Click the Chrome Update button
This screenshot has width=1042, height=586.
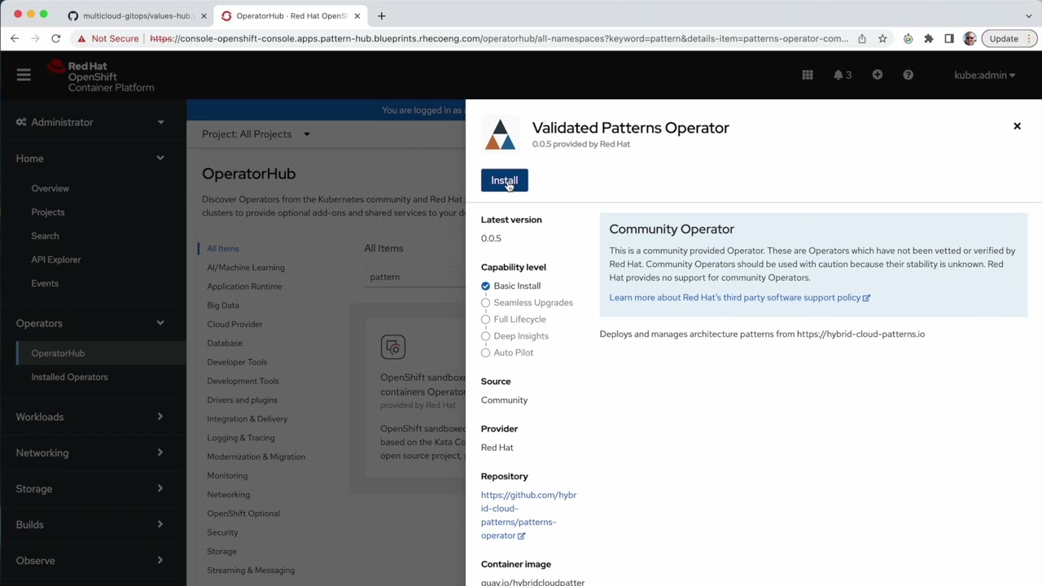coord(1009,38)
